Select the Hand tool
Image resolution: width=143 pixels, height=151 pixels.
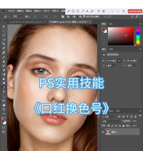pos(4,105)
